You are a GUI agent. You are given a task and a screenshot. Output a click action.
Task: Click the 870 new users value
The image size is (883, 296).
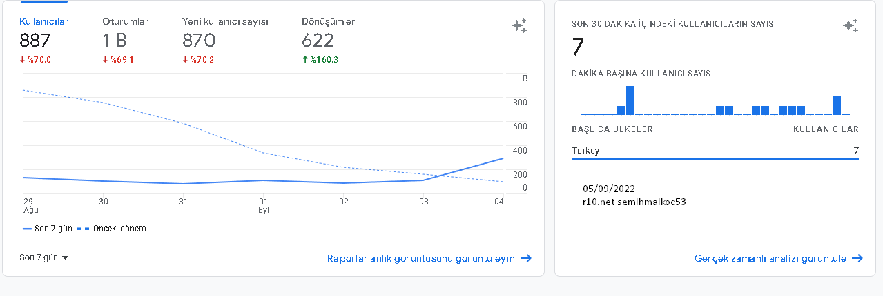click(200, 41)
